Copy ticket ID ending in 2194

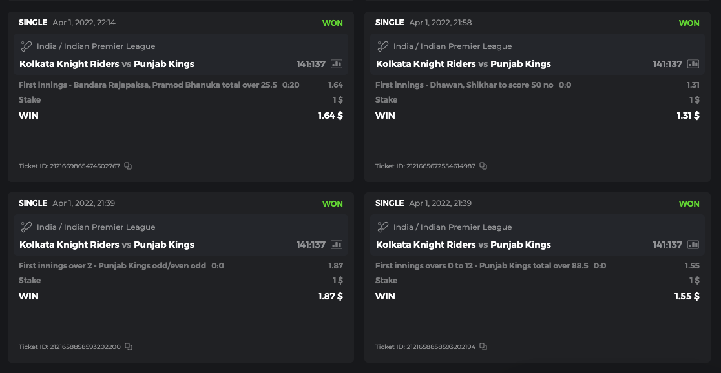click(x=483, y=347)
